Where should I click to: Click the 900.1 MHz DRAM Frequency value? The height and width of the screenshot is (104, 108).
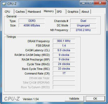(x=64, y=41)
